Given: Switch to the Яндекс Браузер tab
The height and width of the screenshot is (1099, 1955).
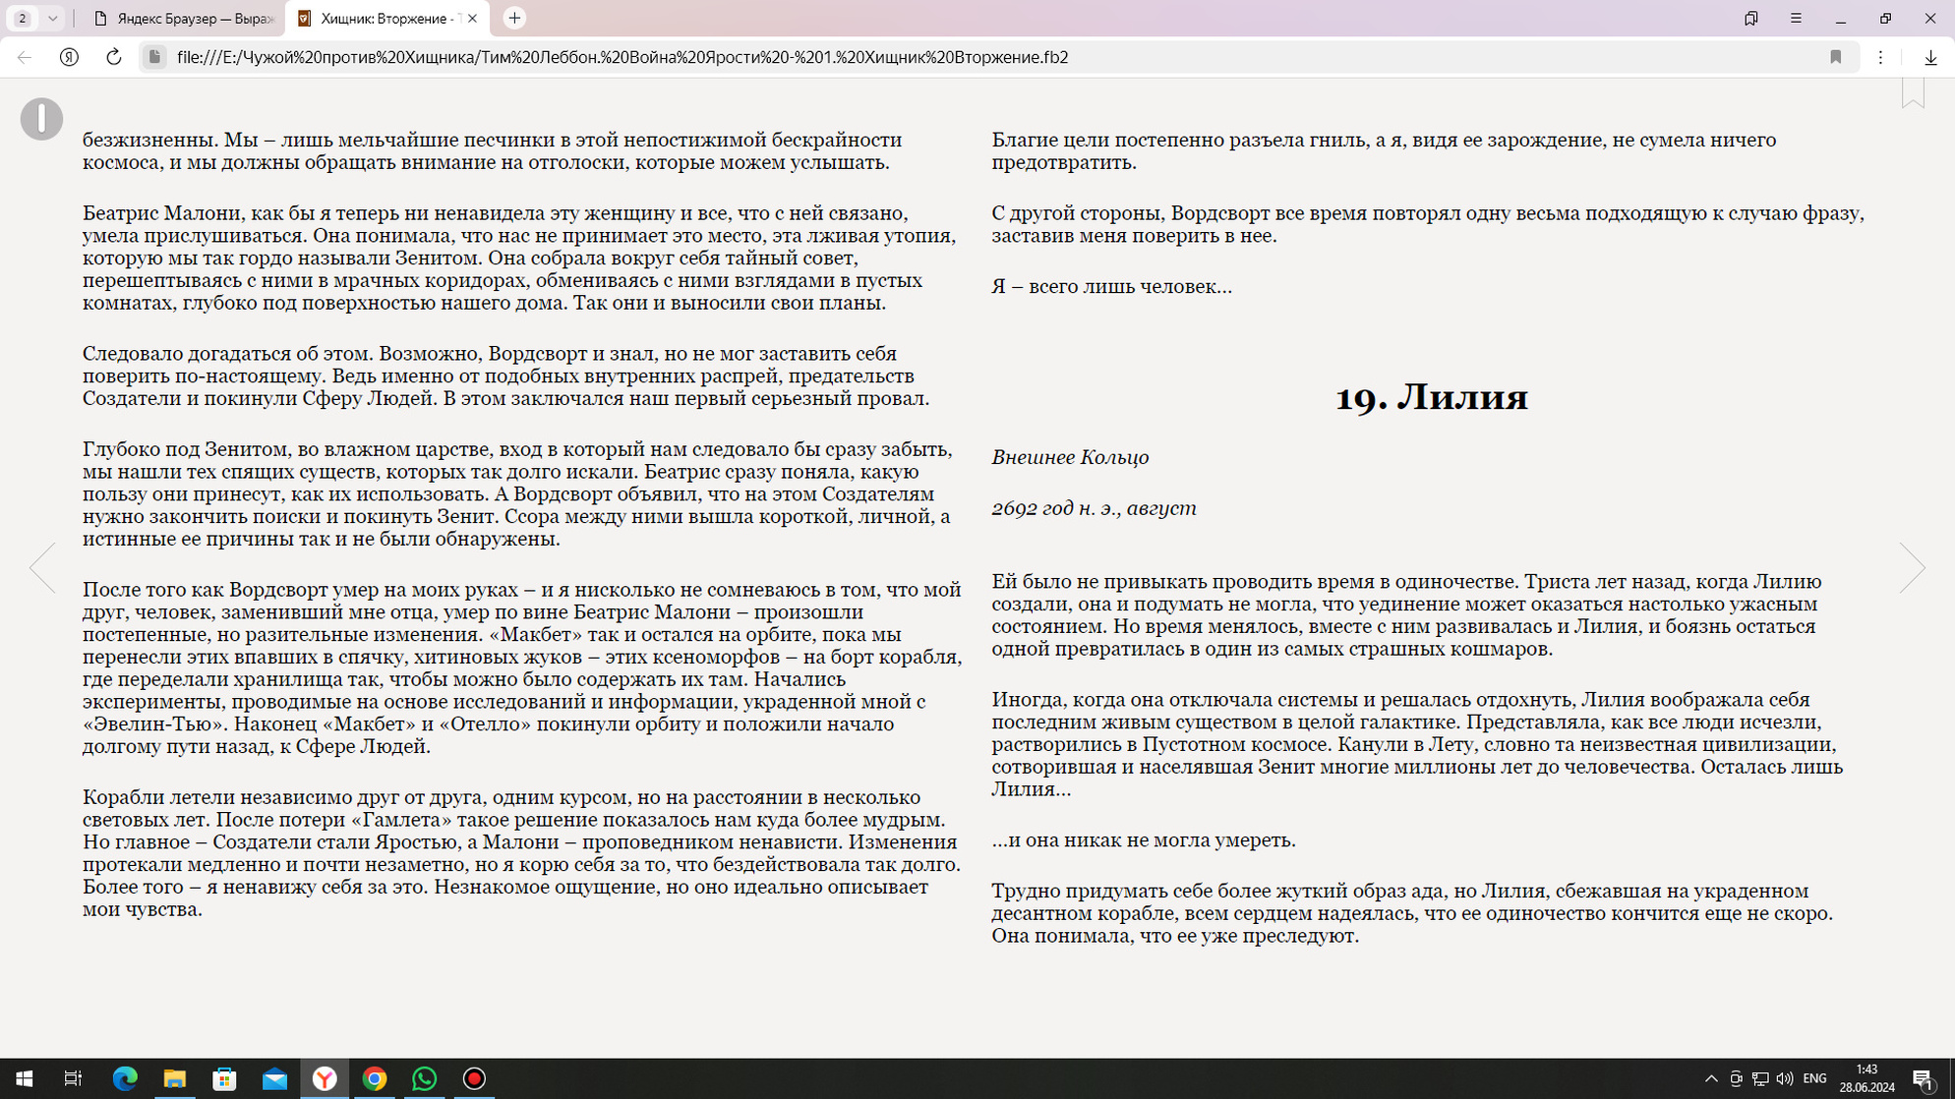Looking at the screenshot, I should [183, 18].
